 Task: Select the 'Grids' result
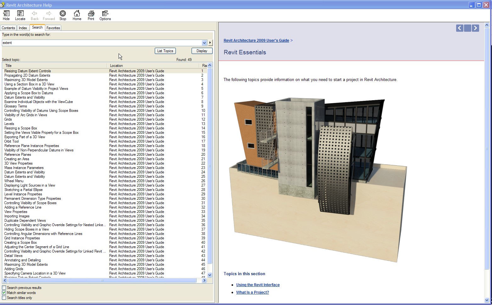[x=105, y=119]
